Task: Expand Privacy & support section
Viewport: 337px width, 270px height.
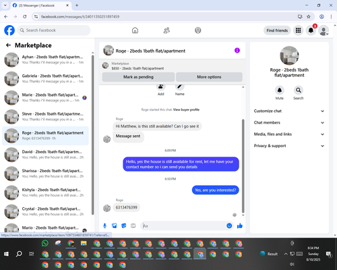Action: coord(289,146)
